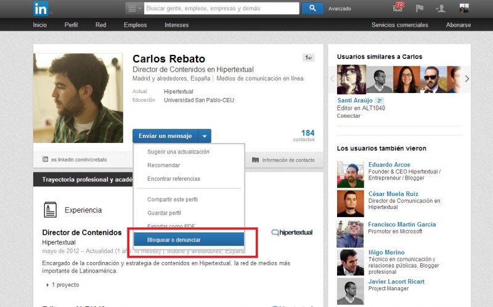The image size is (493, 307).
Task: Click the 1er connection degree badge
Action: (309, 57)
